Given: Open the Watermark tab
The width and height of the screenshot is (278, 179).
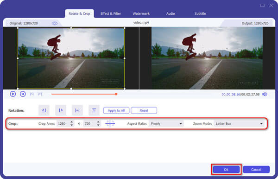Looking at the screenshot, I should pos(141,13).
